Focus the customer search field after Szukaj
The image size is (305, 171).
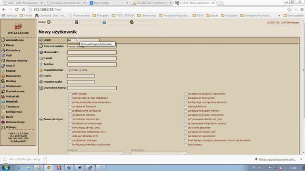[x=62, y=22]
